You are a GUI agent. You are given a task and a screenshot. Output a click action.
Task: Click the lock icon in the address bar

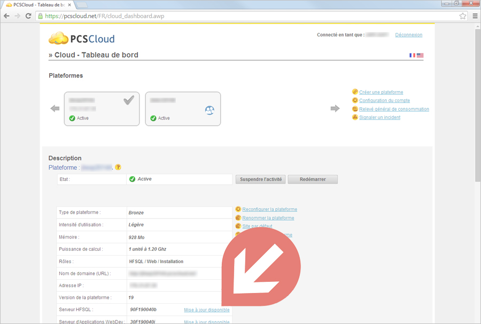click(x=40, y=16)
